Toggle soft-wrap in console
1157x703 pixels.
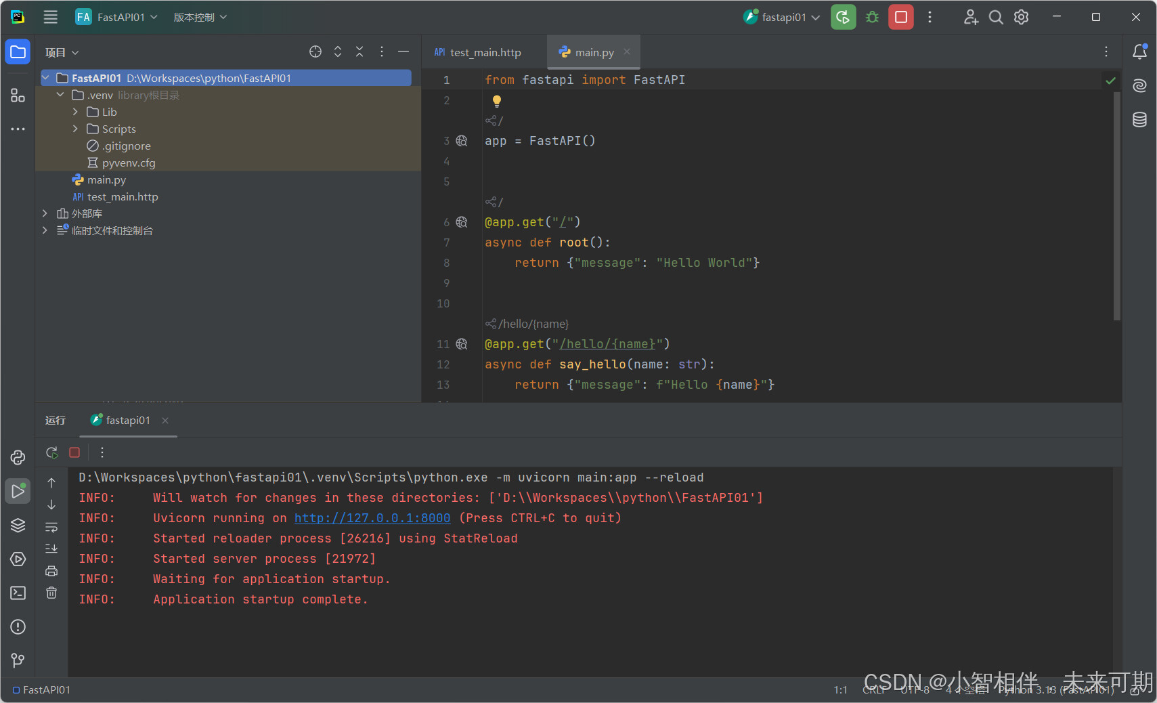click(x=51, y=527)
